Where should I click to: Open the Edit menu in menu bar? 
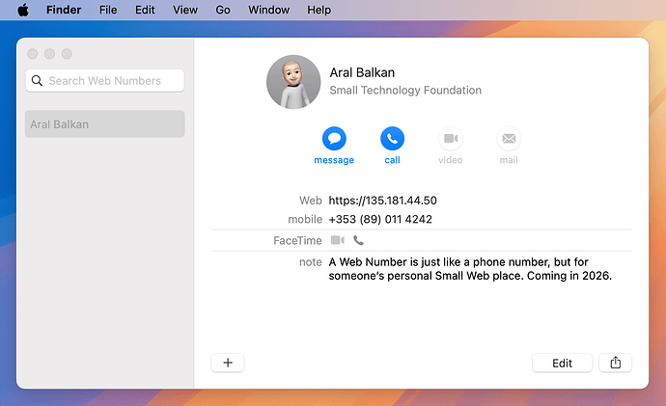click(145, 10)
